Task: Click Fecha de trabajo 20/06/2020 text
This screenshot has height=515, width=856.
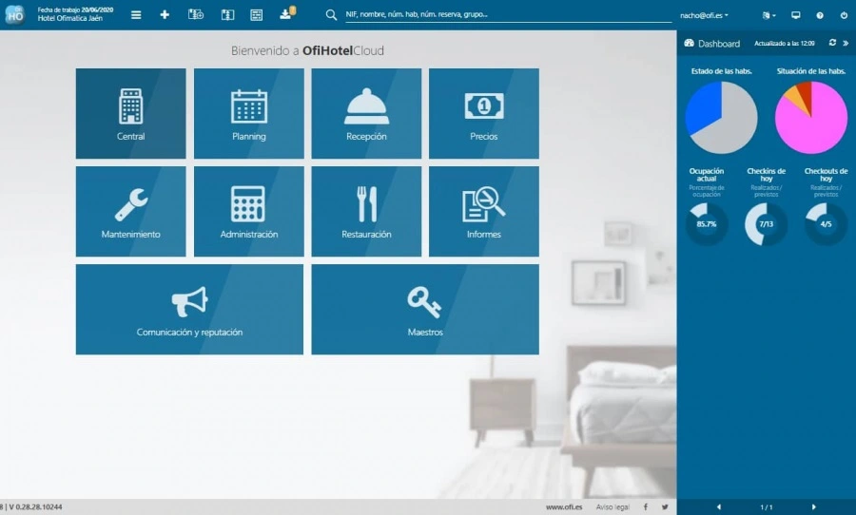Action: coord(75,10)
